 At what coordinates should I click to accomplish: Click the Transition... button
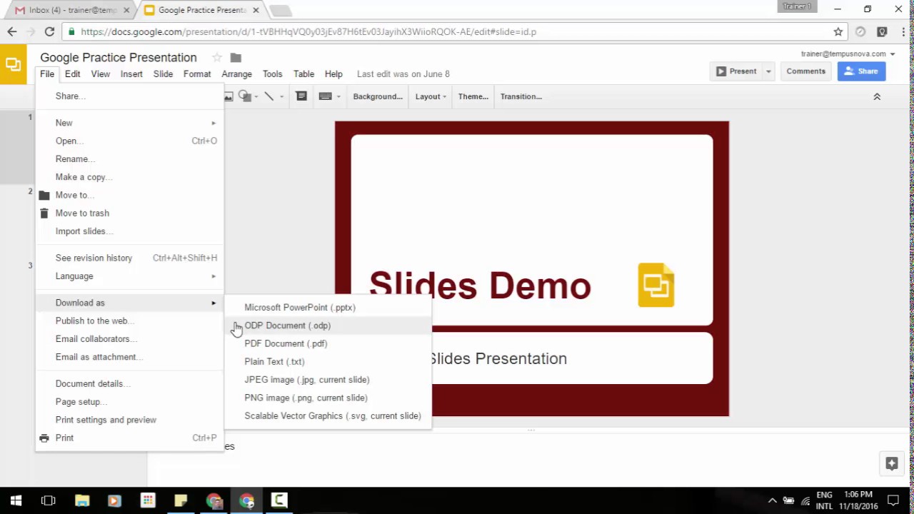(x=521, y=96)
